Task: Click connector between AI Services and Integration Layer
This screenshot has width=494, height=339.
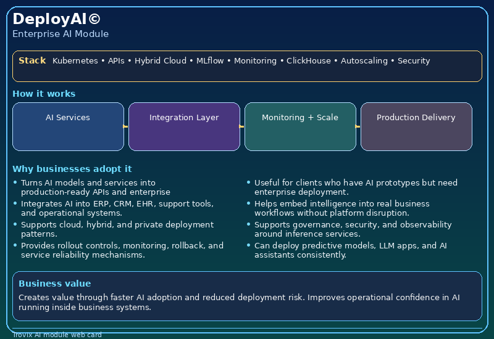Action: point(126,126)
